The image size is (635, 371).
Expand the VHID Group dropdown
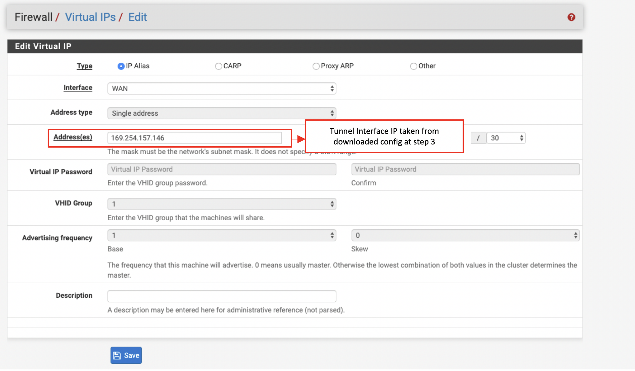coord(222,204)
